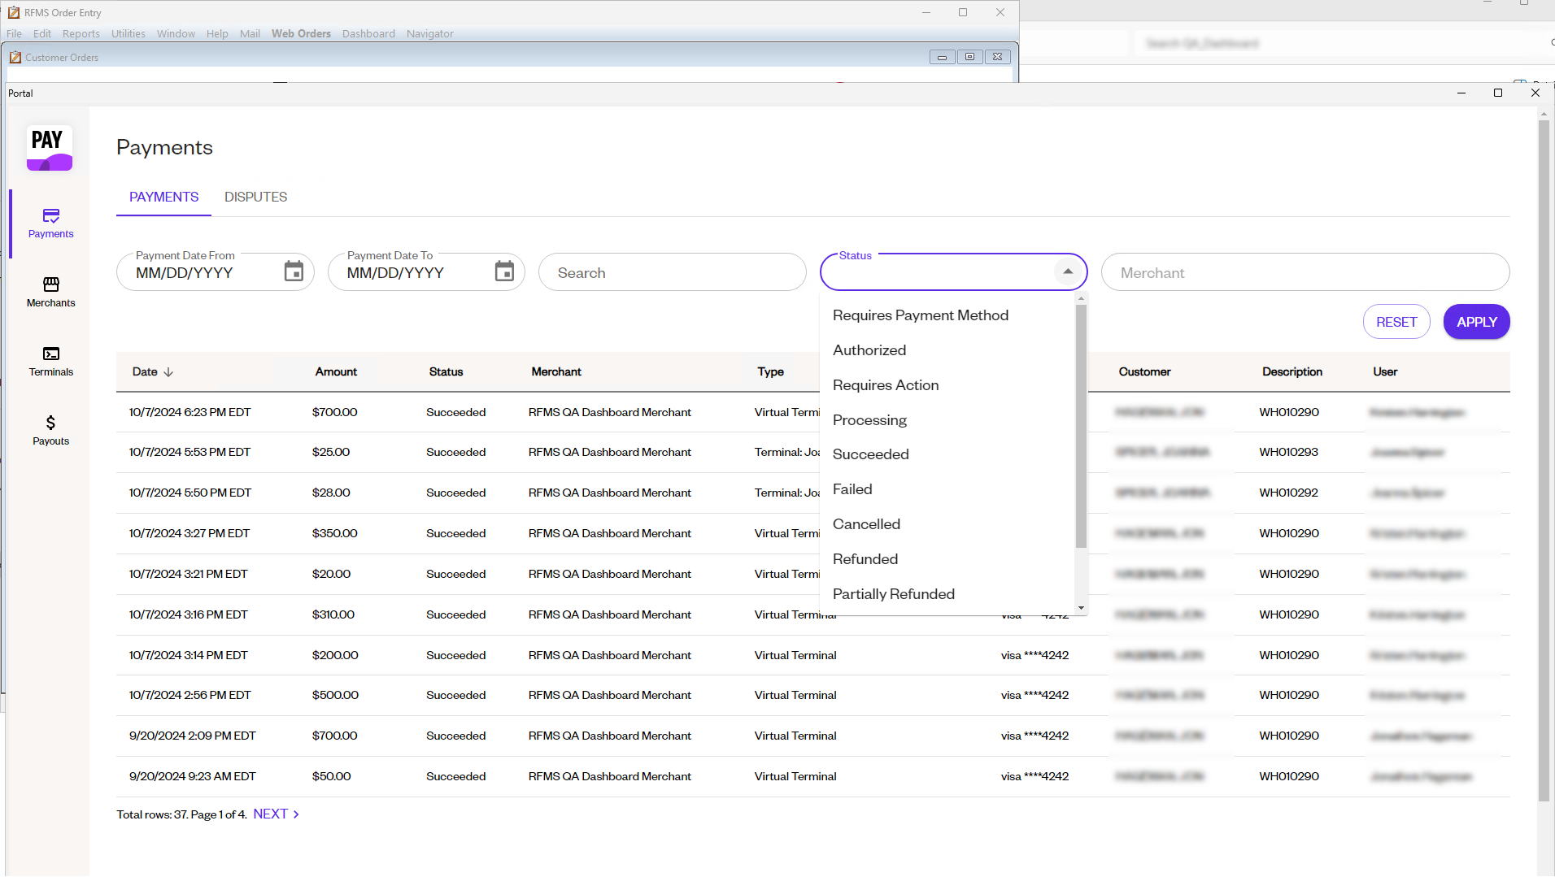Image resolution: width=1555 pixels, height=877 pixels.
Task: Click the purple PAY logo
Action: point(49,148)
